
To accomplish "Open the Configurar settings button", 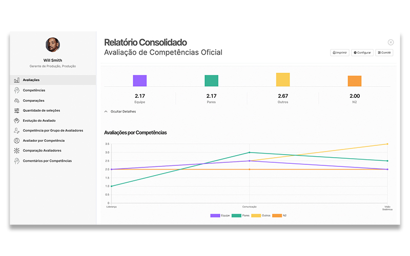I will (362, 53).
